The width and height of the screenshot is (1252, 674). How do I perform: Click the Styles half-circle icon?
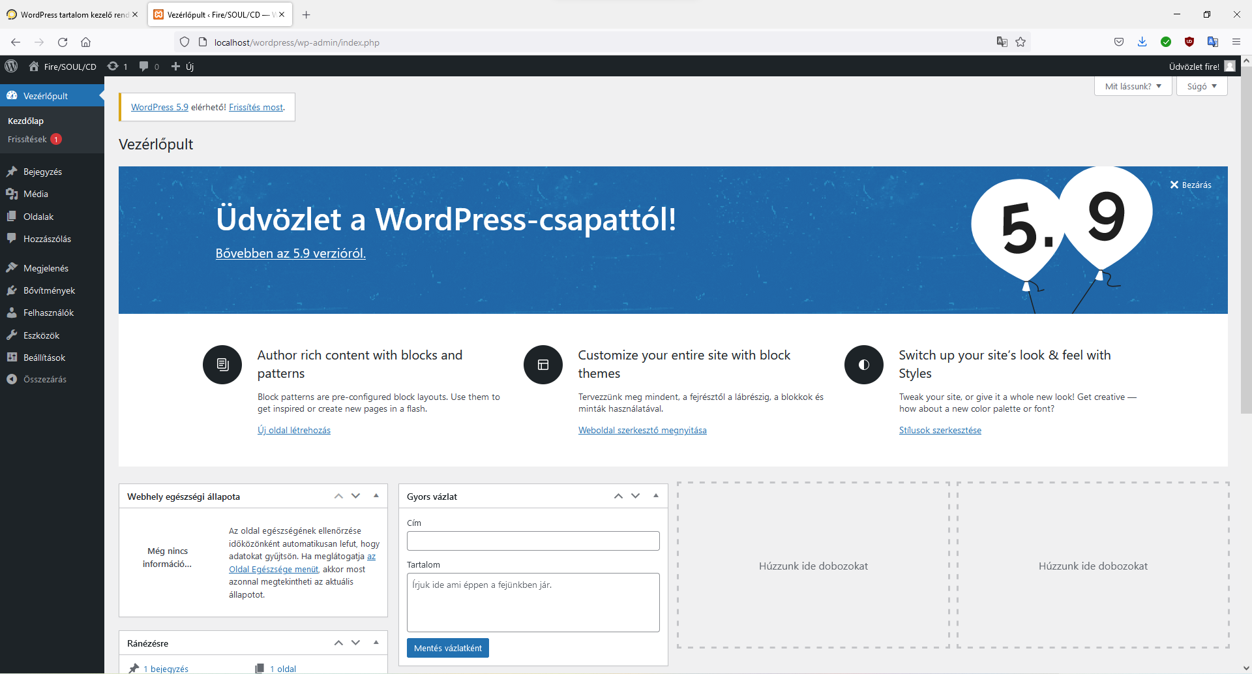click(864, 365)
